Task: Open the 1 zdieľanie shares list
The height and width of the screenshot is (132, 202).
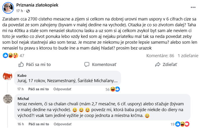Action: point(188,55)
